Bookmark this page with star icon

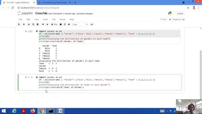click(188, 8)
